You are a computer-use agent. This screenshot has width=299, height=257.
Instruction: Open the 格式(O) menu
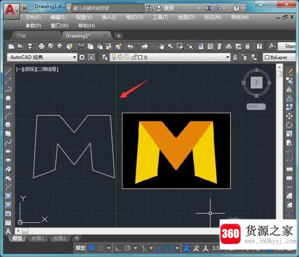(135, 18)
